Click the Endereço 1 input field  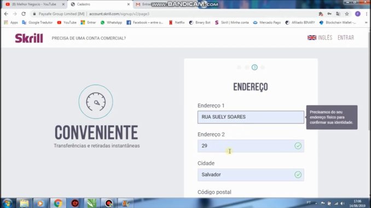251,117
